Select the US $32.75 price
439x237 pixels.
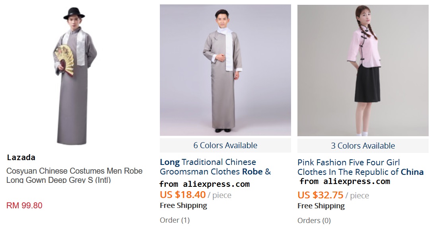320,195
